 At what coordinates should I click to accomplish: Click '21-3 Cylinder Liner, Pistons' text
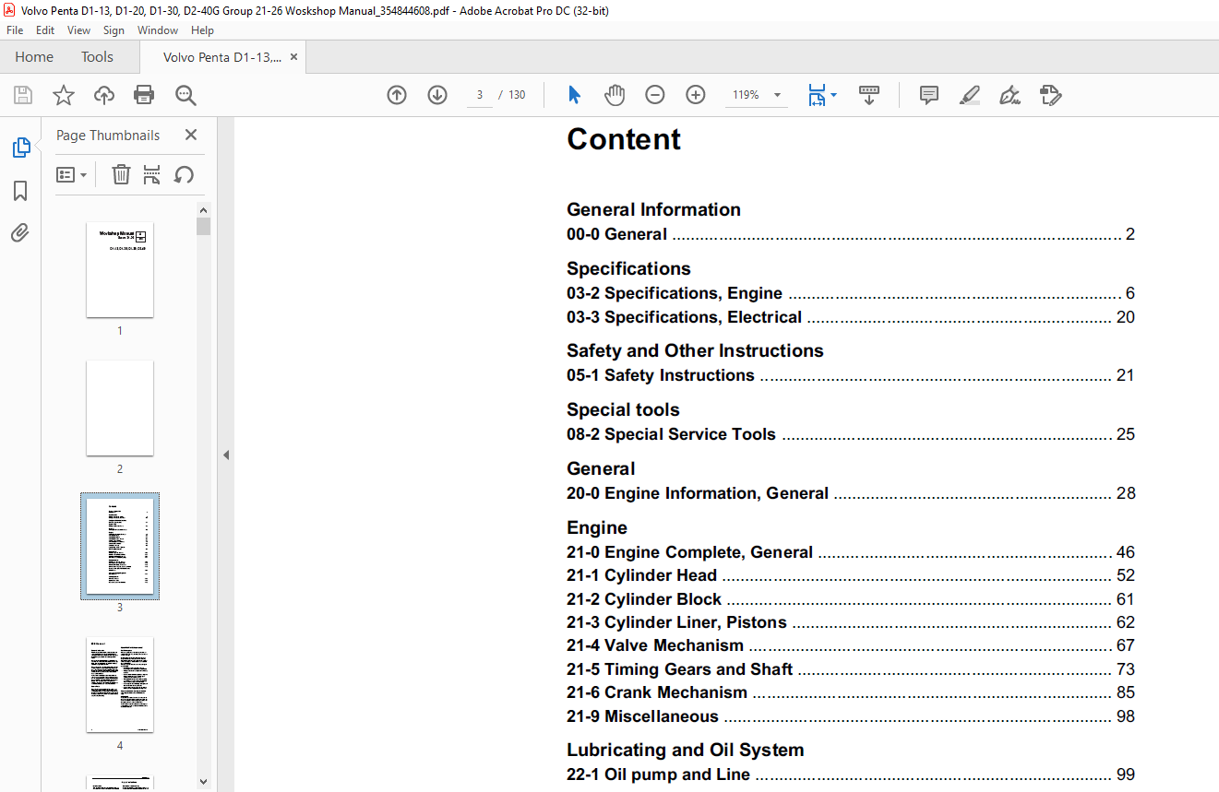676,622
